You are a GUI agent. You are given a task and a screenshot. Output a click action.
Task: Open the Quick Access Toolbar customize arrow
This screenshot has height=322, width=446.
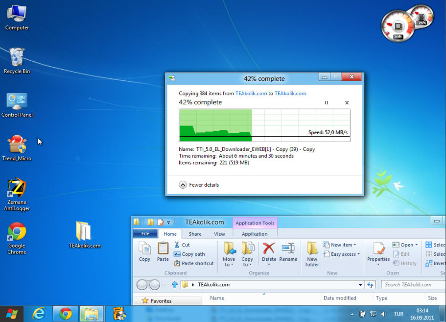click(168, 223)
